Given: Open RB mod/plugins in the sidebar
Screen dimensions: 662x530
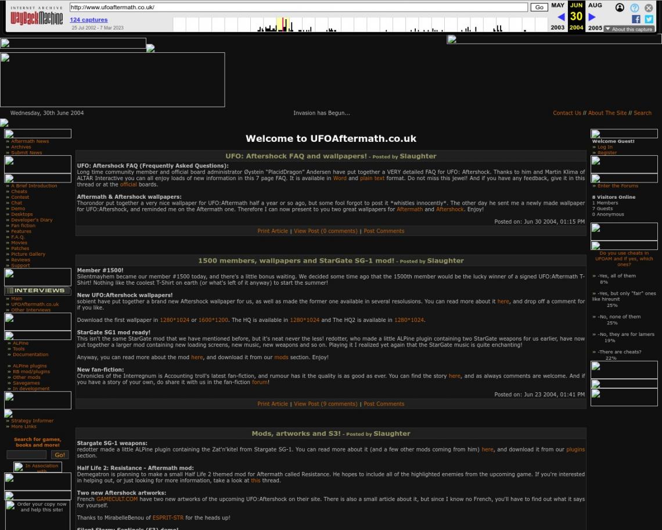Looking at the screenshot, I should point(31,371).
